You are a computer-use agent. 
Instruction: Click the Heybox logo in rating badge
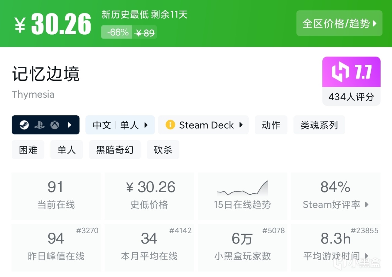tap(340, 72)
